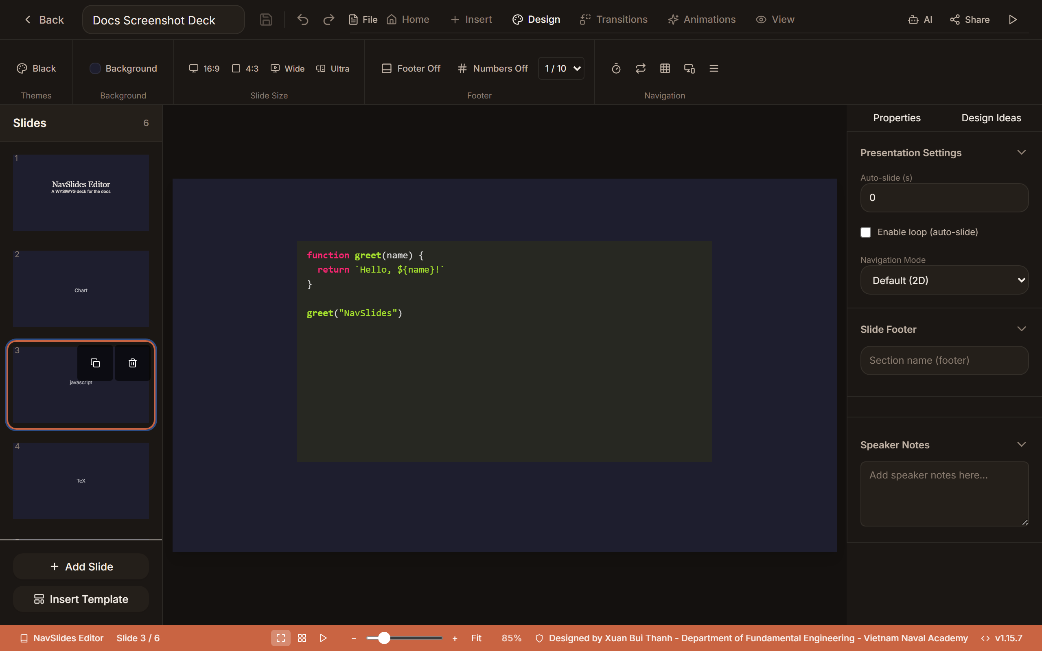Redo the last action
Screen dimensions: 1042x651
tap(328, 20)
